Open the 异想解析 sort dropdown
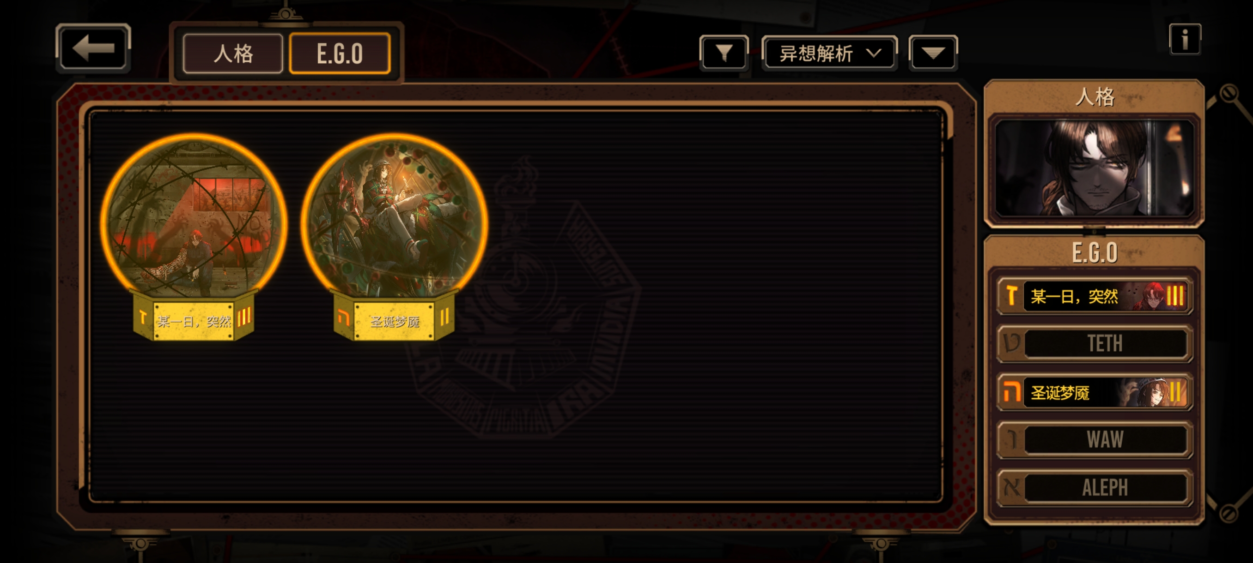This screenshot has width=1253, height=563. [830, 53]
